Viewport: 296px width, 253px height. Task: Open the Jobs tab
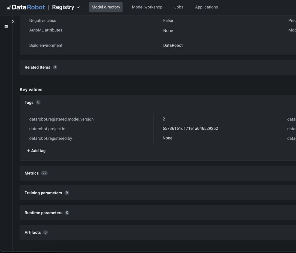(179, 7)
